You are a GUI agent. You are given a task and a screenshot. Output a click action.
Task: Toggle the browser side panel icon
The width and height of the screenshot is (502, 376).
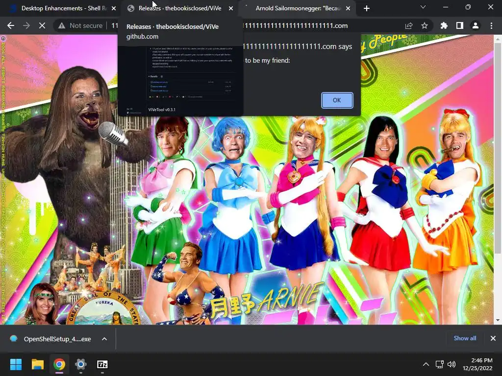[x=460, y=25]
